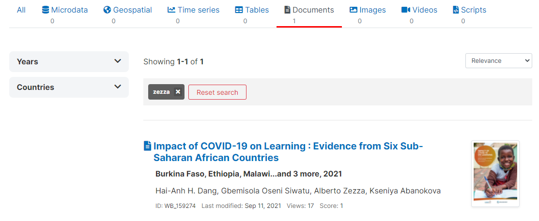Remove the zezza search tag
The width and height of the screenshot is (539, 221).
(x=178, y=92)
